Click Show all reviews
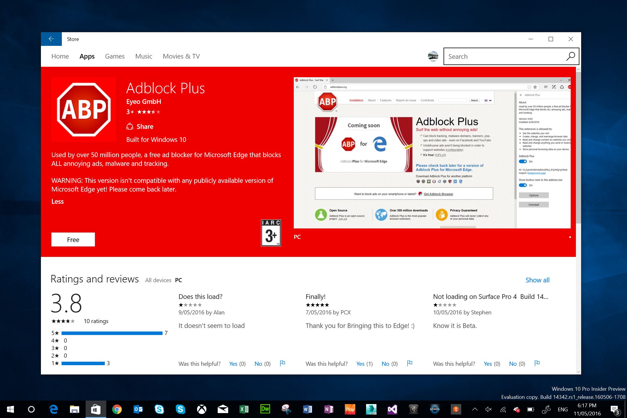Viewport: 627px width, 418px height. click(x=537, y=280)
